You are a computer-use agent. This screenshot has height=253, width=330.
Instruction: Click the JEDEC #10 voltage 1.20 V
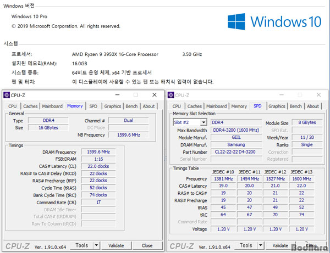tap(223, 229)
